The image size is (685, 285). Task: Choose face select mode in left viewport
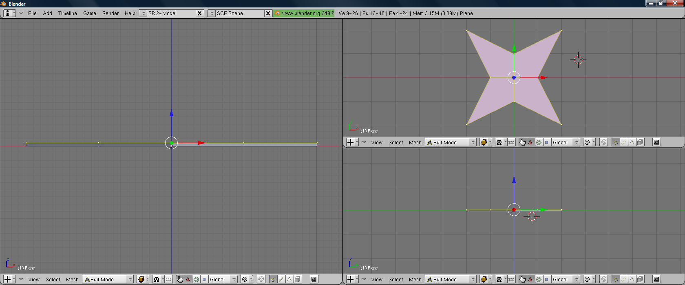coord(289,279)
